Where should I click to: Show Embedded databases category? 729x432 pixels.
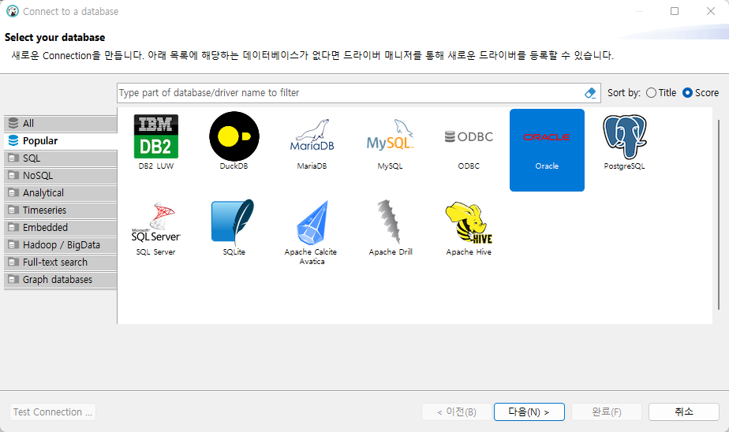tap(61, 228)
